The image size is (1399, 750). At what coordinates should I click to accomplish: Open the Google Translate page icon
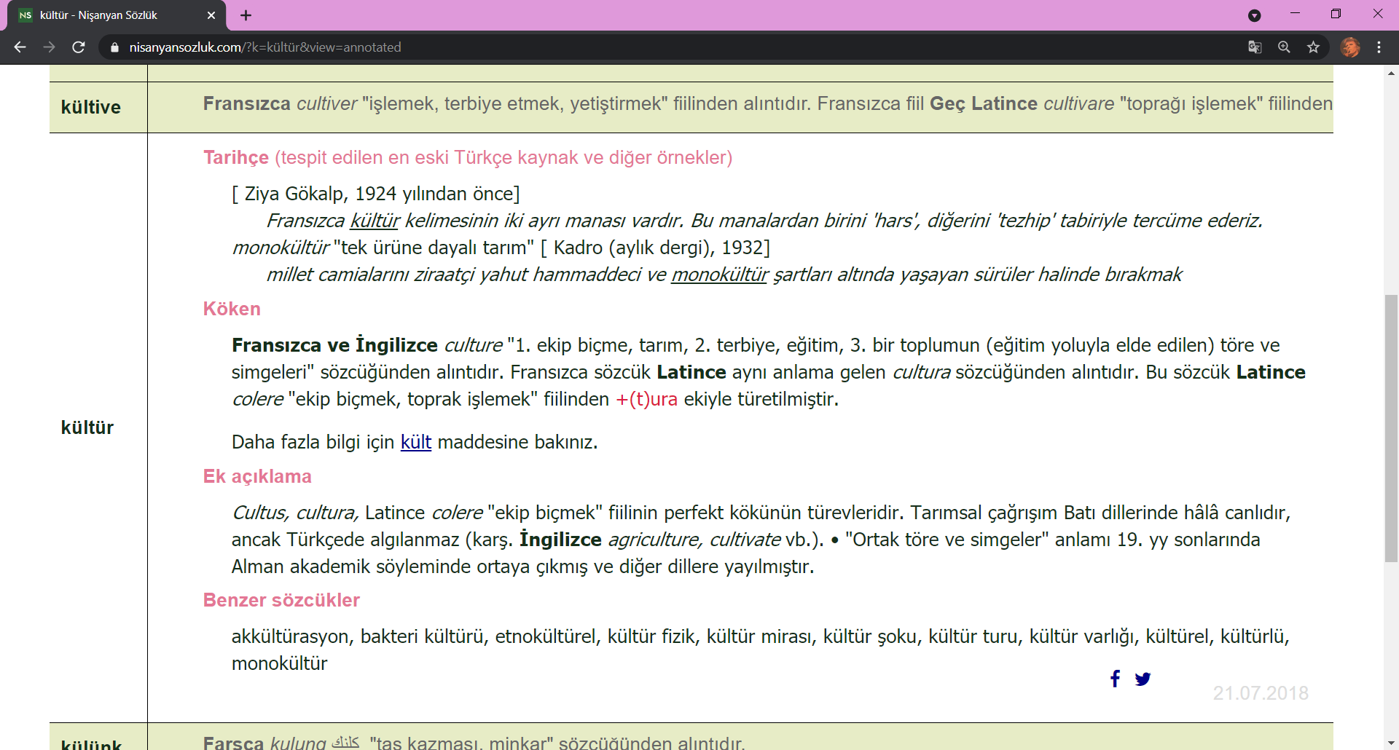pos(1255,47)
